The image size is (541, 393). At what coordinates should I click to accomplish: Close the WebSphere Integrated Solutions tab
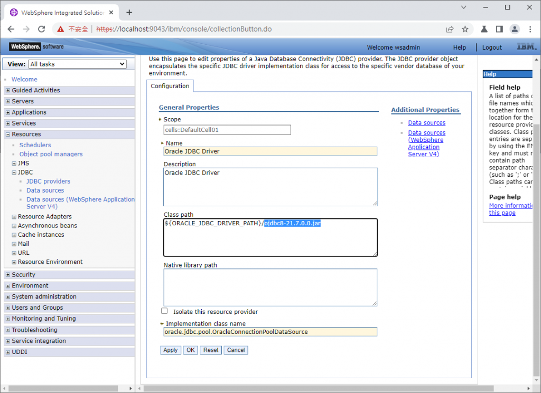click(111, 13)
